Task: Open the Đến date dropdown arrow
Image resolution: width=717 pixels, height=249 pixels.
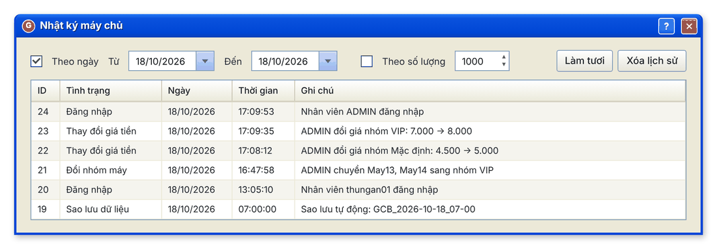Action: [328, 61]
